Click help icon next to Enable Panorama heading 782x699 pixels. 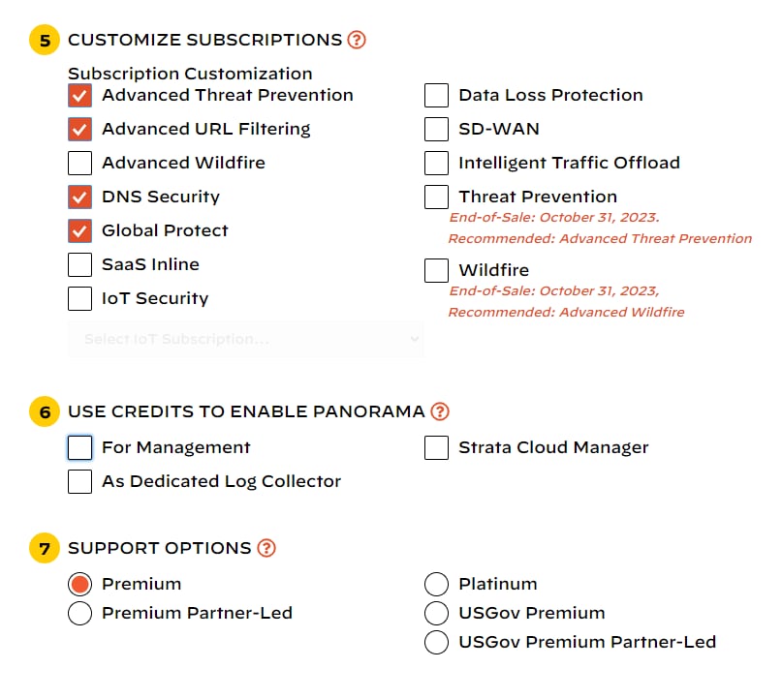tap(440, 411)
